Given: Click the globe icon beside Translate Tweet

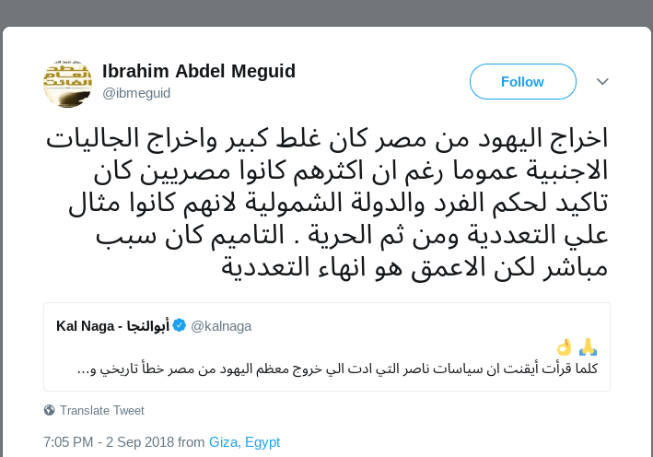Looking at the screenshot, I should [x=50, y=410].
